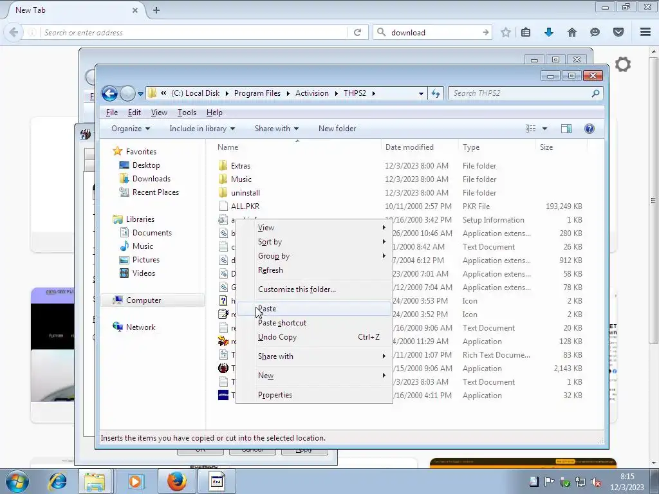
Task: Click the refresh icon beside the address path
Action: point(436,93)
